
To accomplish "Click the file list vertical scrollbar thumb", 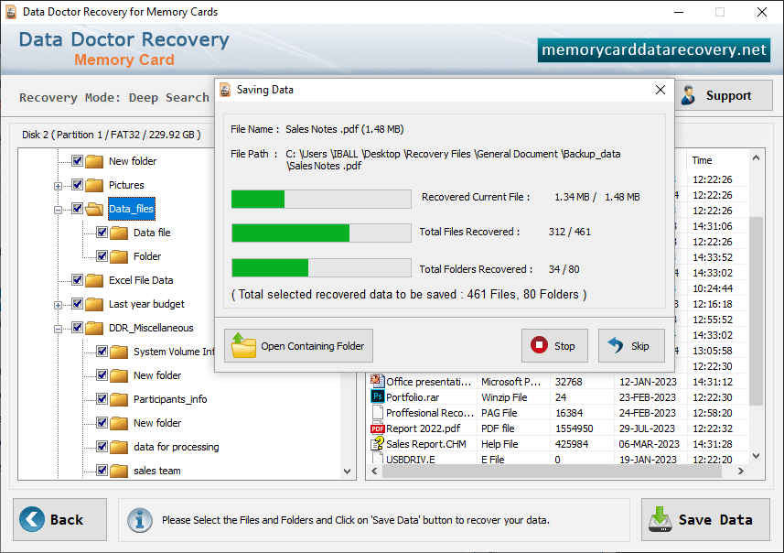I will coord(756,310).
